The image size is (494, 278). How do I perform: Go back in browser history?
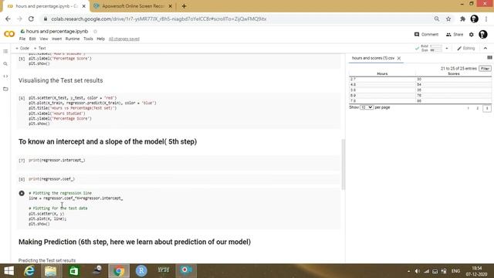(8, 19)
